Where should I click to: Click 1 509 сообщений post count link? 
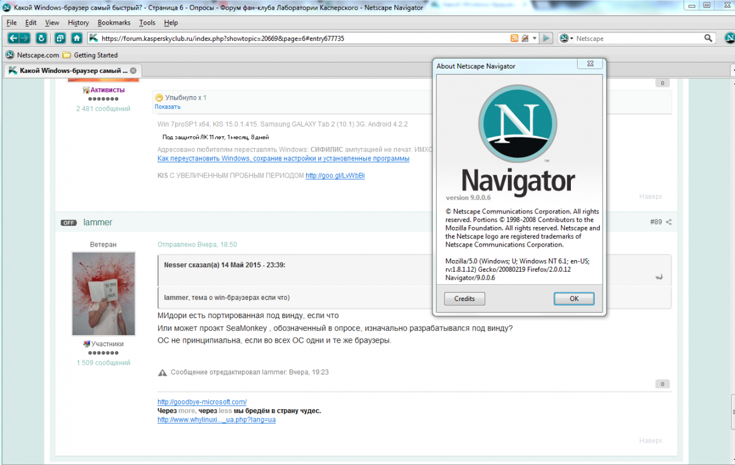click(104, 363)
